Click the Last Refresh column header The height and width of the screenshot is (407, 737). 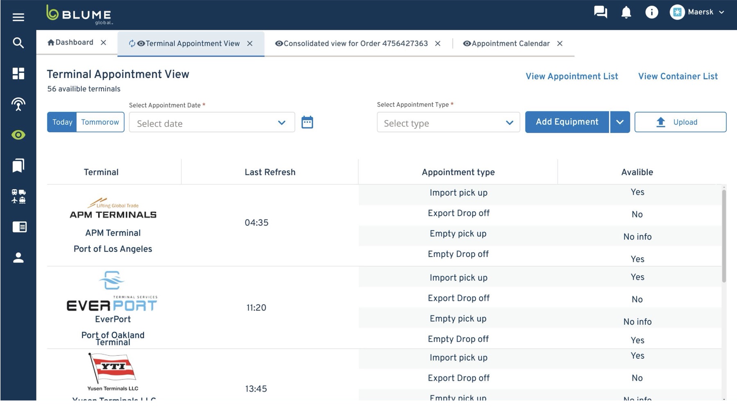click(x=270, y=172)
